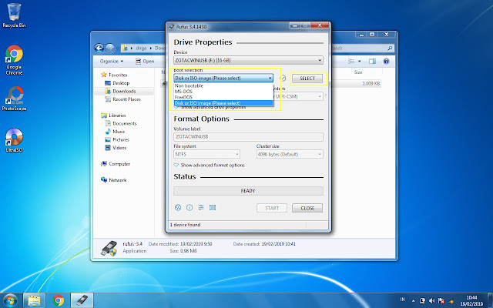Image resolution: width=493 pixels, height=308 pixels.
Task: Open view options dropdown arrow in Explorer
Action: point(360,62)
